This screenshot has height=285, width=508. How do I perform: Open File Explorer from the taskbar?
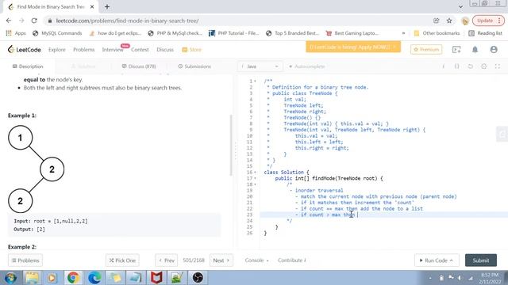point(32,278)
